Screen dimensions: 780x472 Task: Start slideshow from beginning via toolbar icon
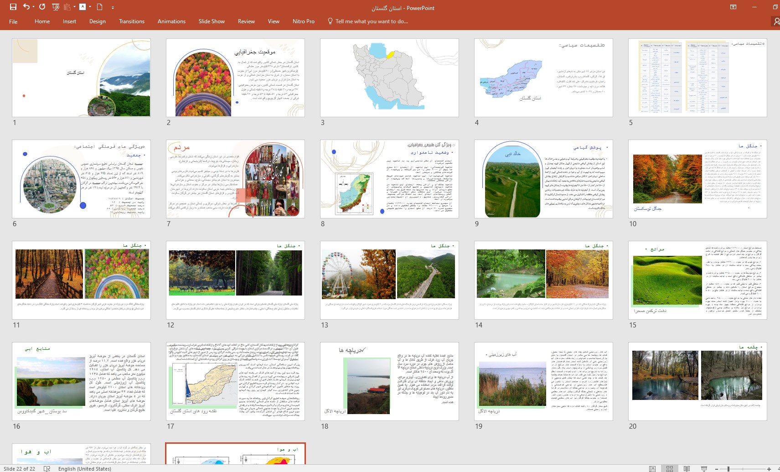click(56, 7)
